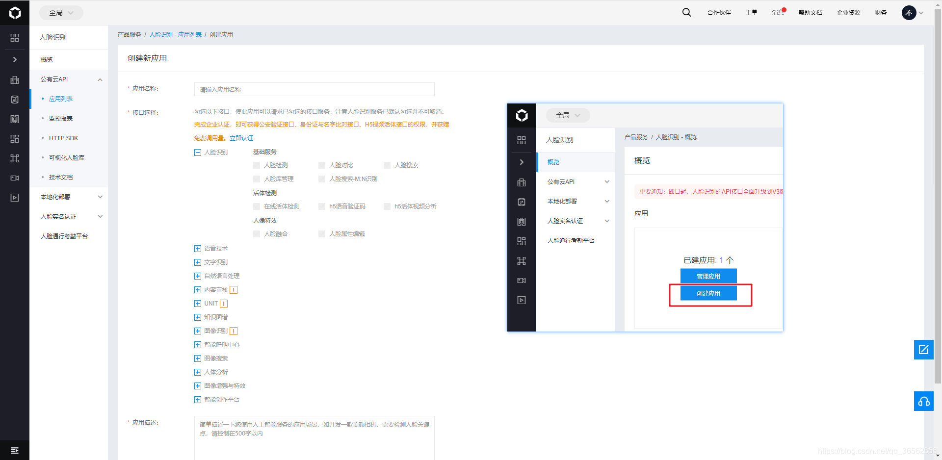Check the 人脸检测 checkbox

point(257,165)
